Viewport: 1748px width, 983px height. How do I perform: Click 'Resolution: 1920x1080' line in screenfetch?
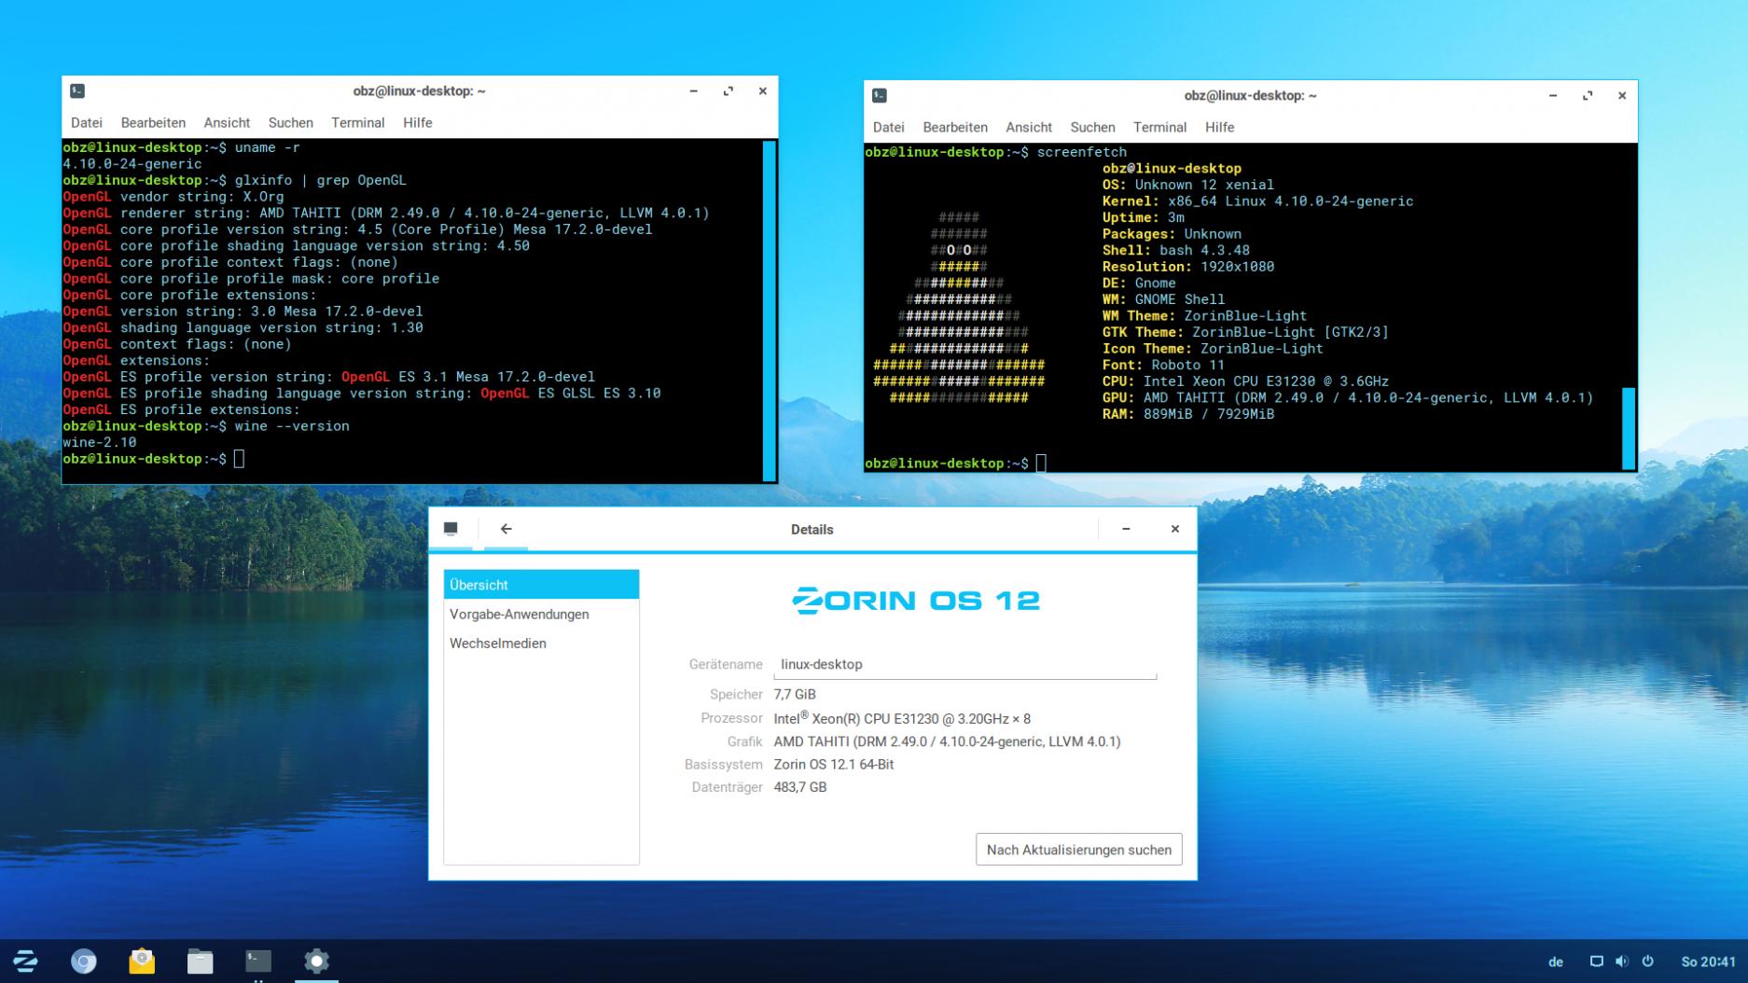(x=1188, y=267)
